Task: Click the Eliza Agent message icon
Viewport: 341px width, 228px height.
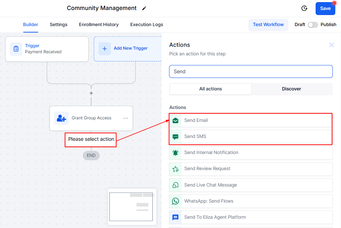Action: point(176,217)
